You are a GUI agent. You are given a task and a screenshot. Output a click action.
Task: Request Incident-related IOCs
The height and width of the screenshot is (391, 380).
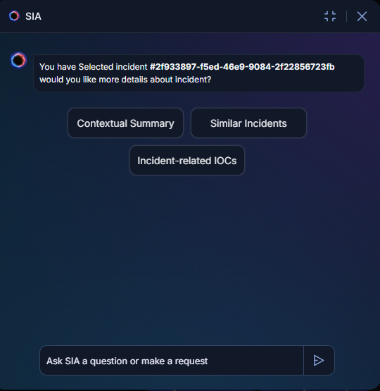(187, 161)
